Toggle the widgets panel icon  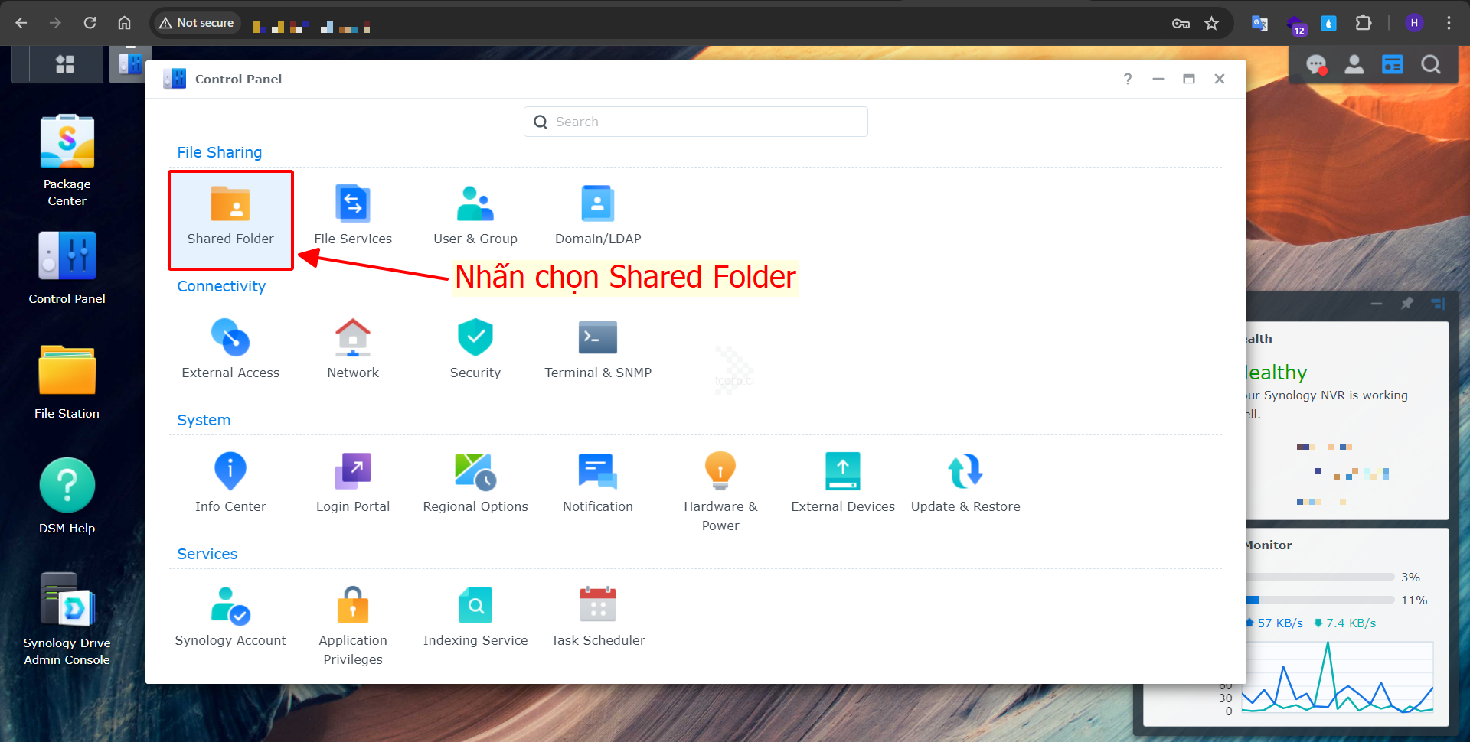[1392, 65]
